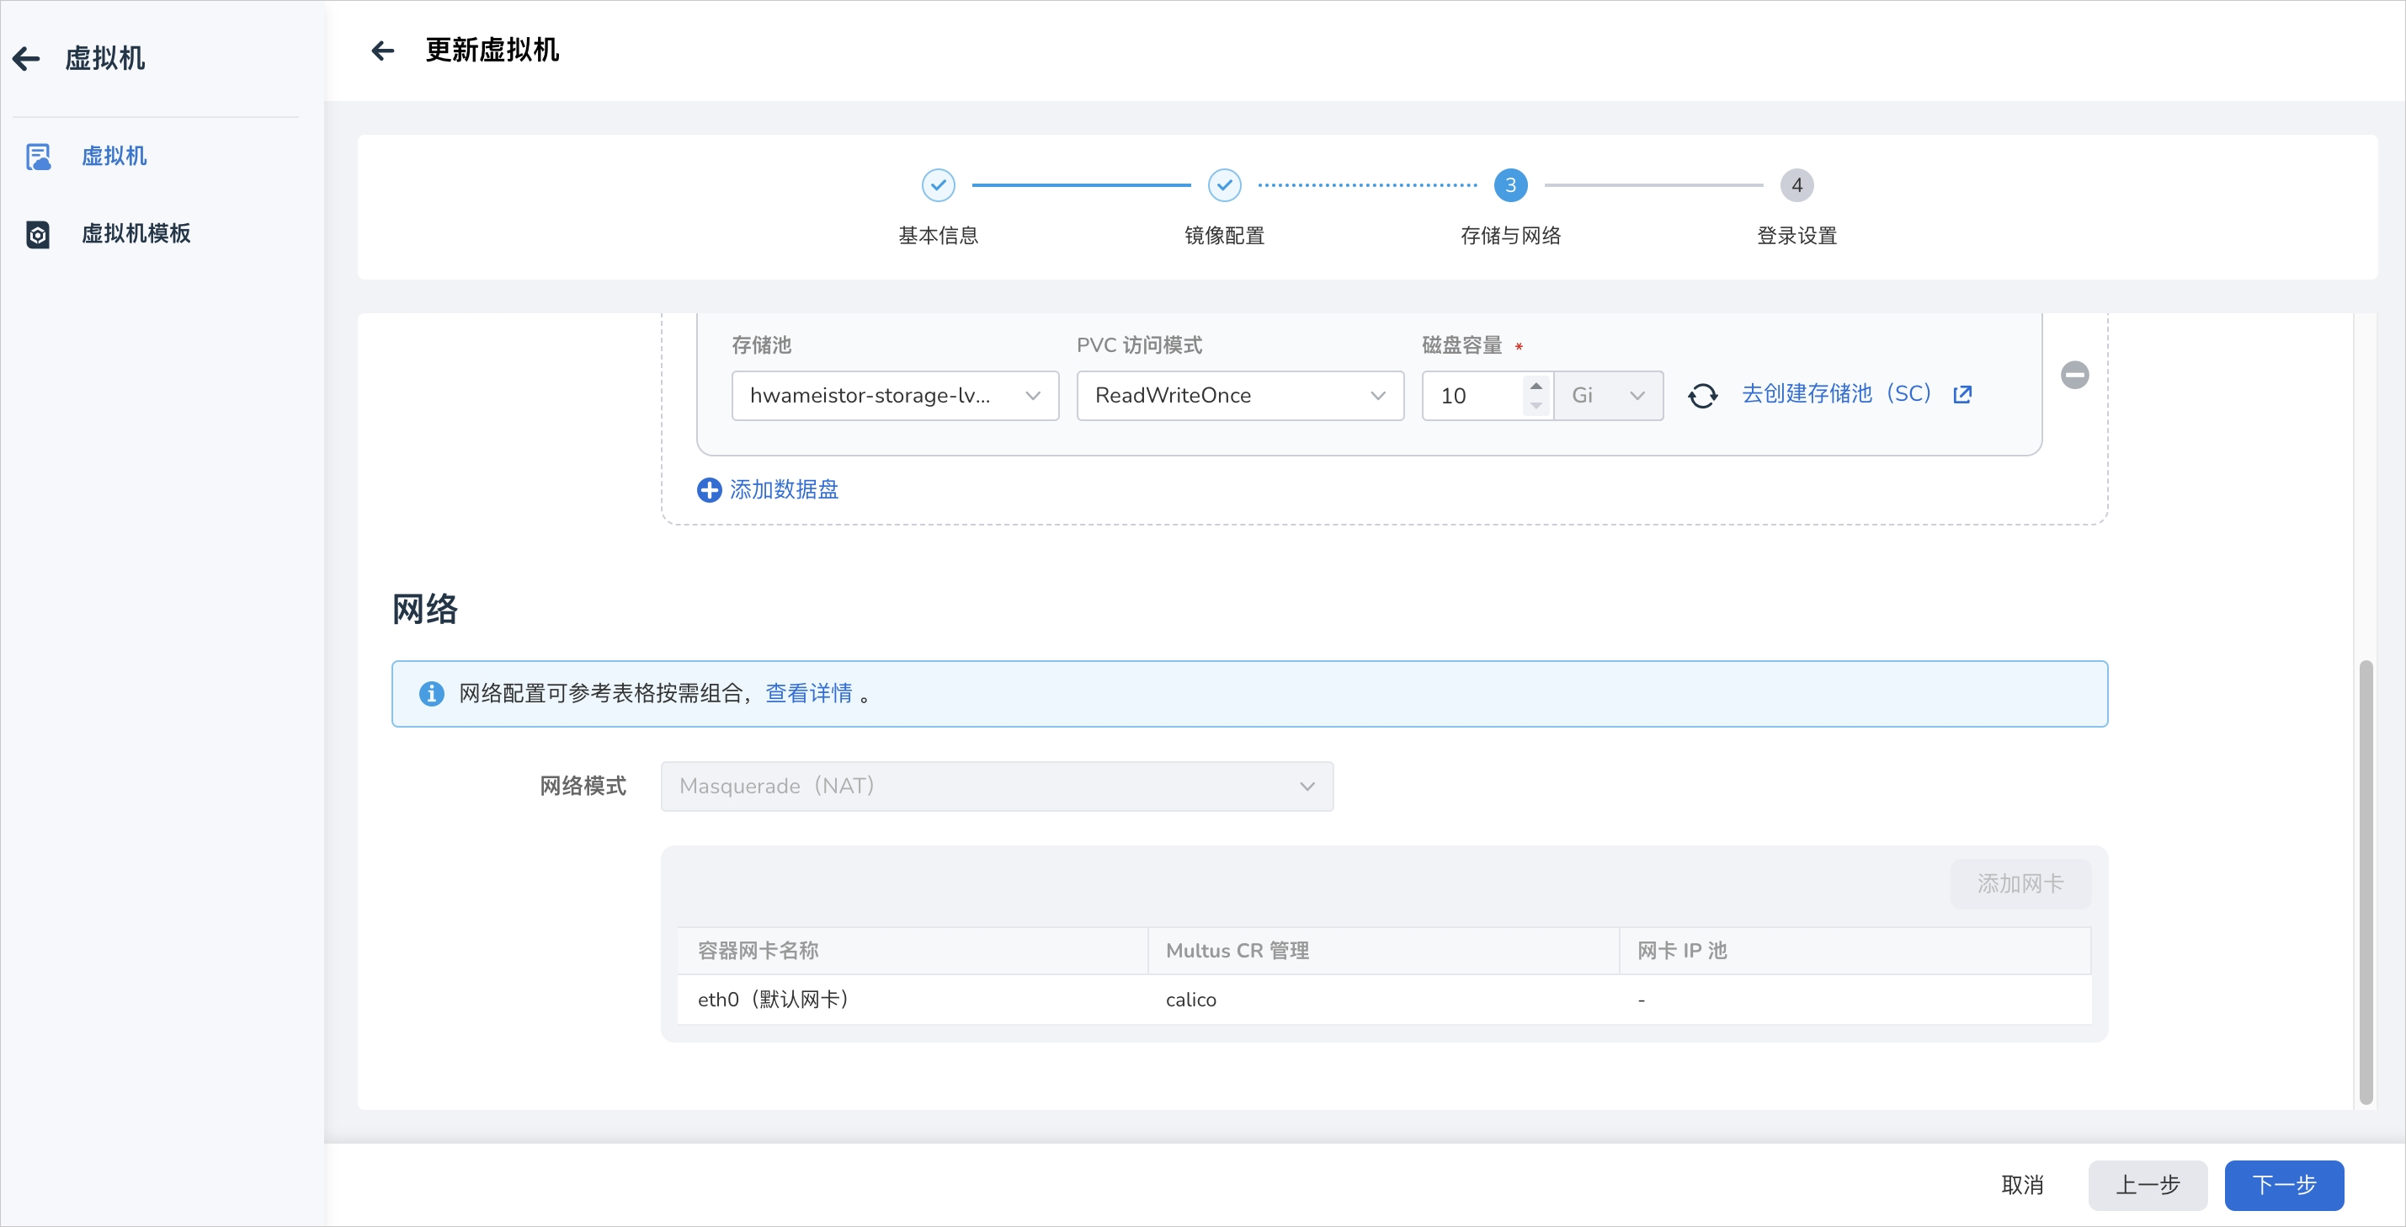
Task: Click the 下一步 button
Action: pos(2284,1185)
